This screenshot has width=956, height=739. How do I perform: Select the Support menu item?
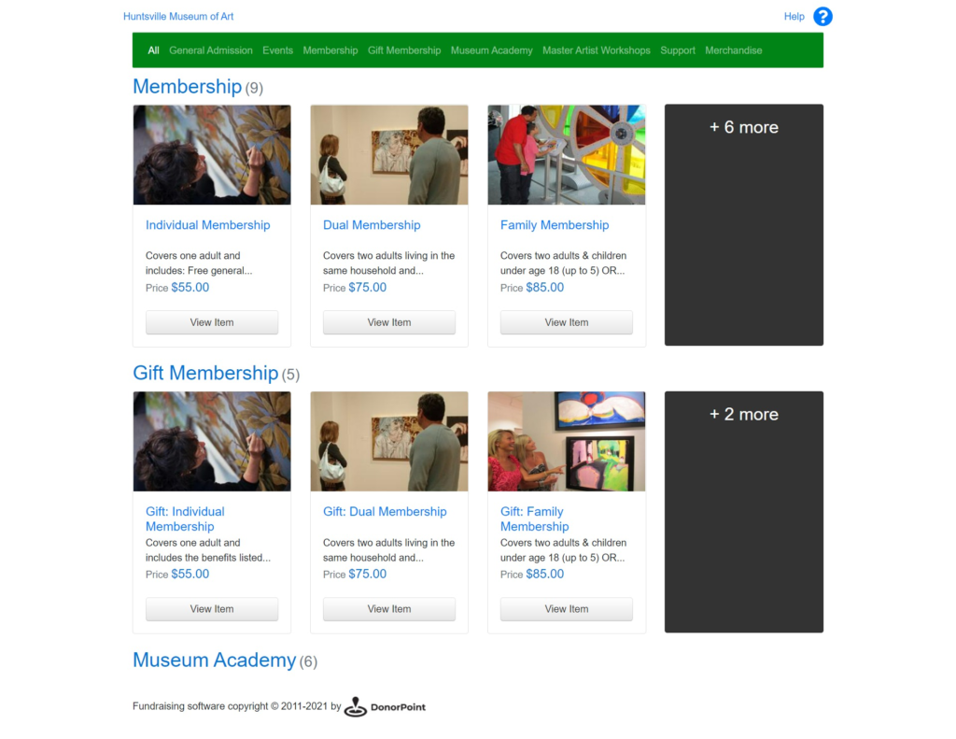click(x=678, y=50)
